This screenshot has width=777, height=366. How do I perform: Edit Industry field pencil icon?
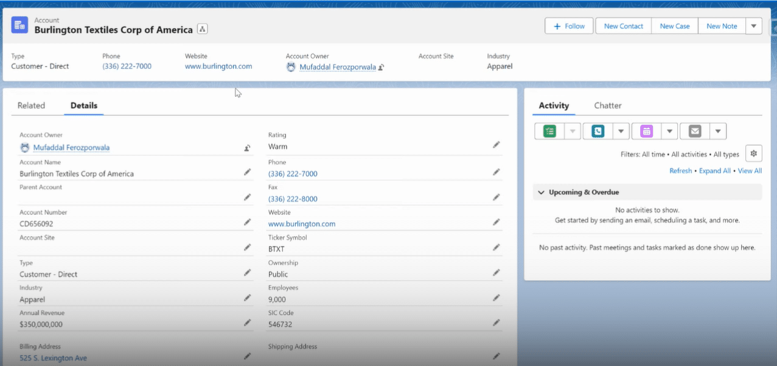pyautogui.click(x=248, y=298)
